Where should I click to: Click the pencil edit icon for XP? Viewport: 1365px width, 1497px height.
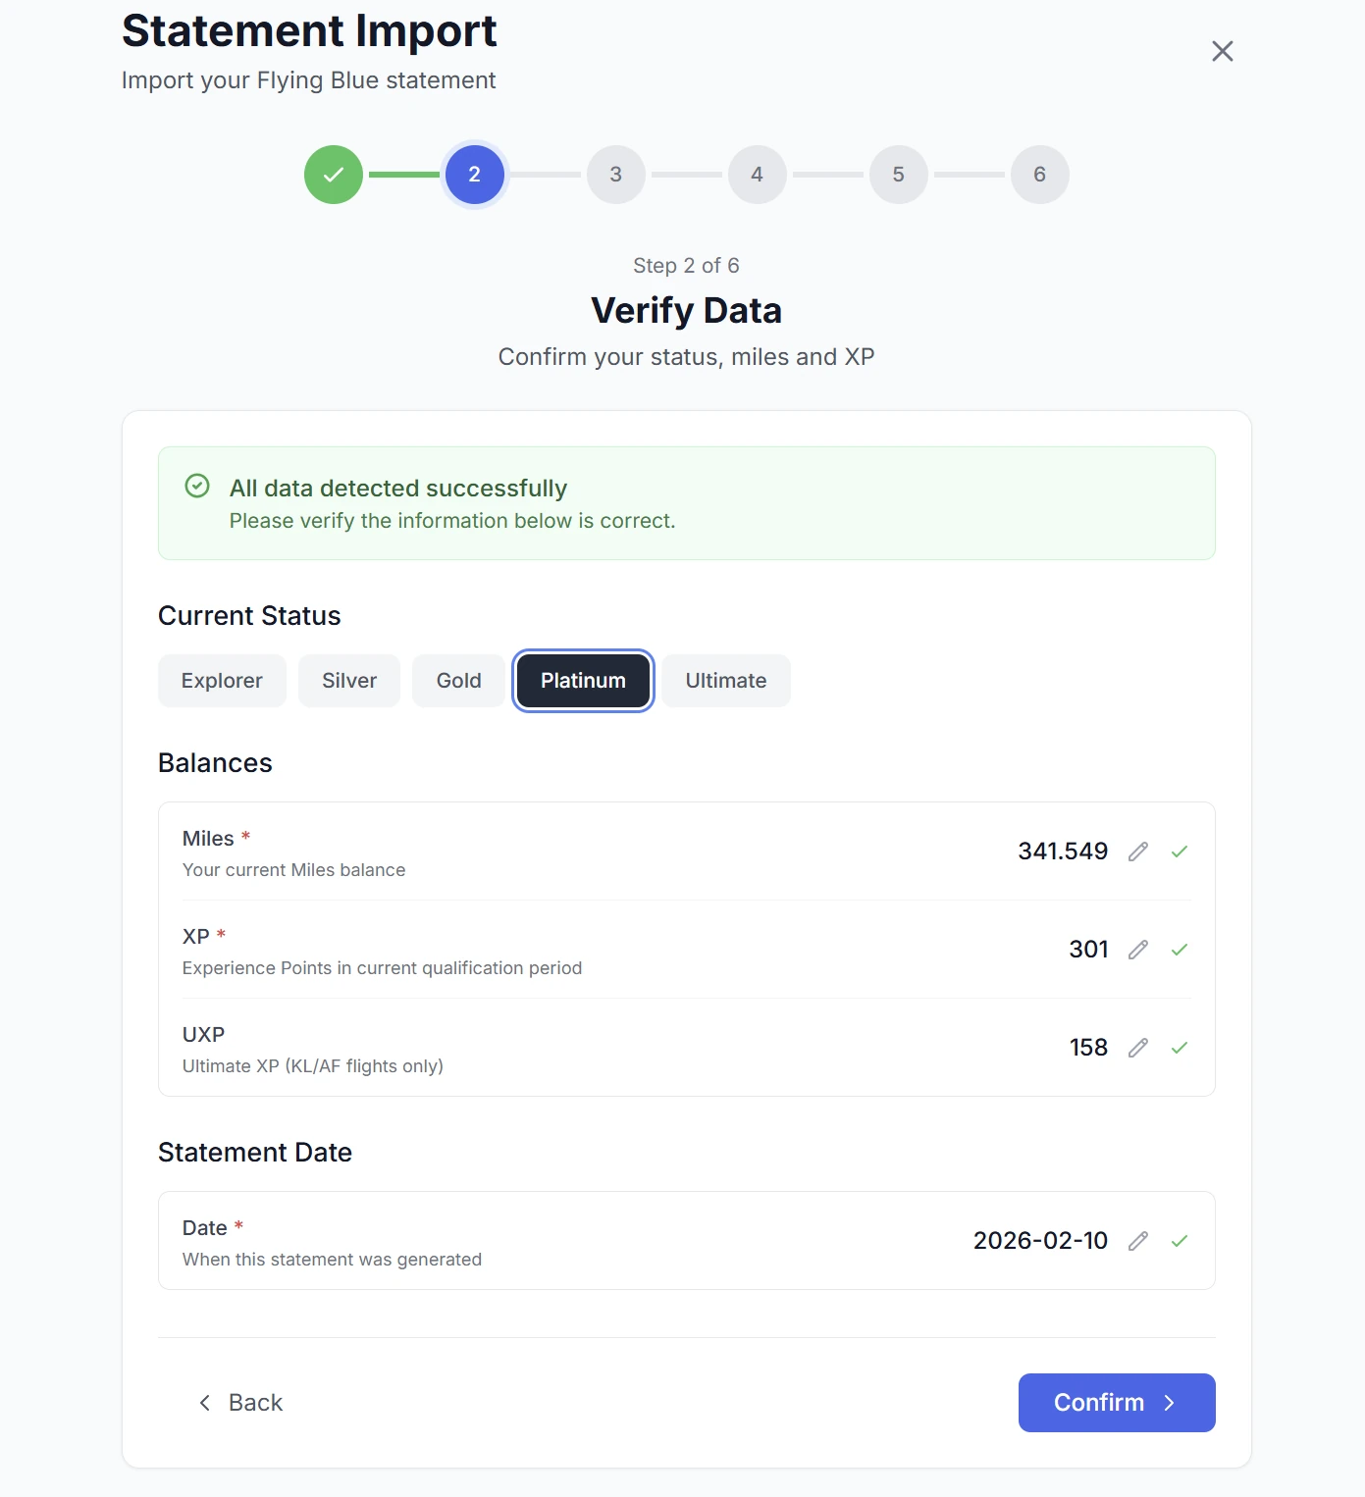pyautogui.click(x=1138, y=950)
